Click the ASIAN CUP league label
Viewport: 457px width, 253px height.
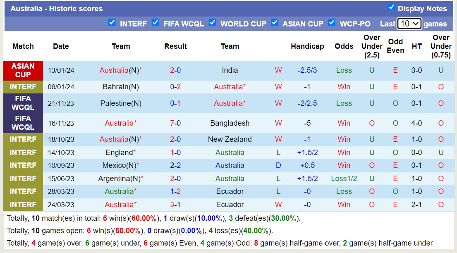[23, 70]
